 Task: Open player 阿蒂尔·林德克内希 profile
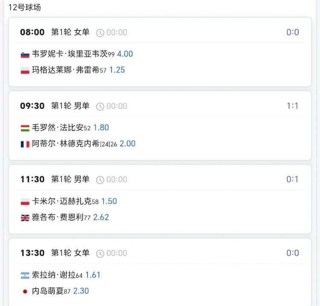click(x=66, y=144)
